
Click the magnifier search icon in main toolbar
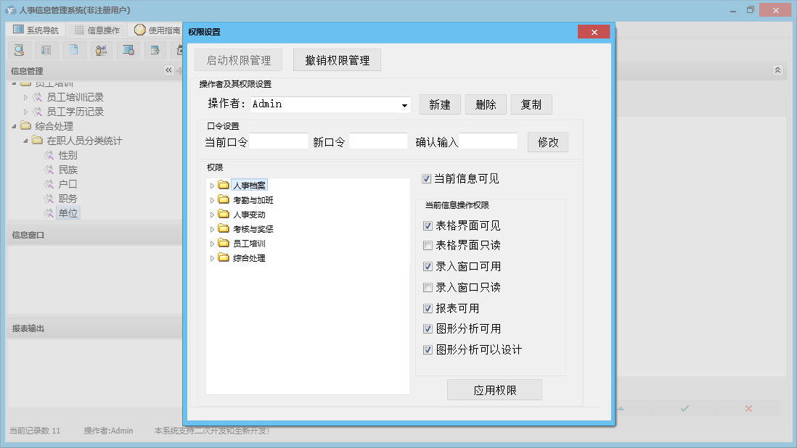[20, 50]
